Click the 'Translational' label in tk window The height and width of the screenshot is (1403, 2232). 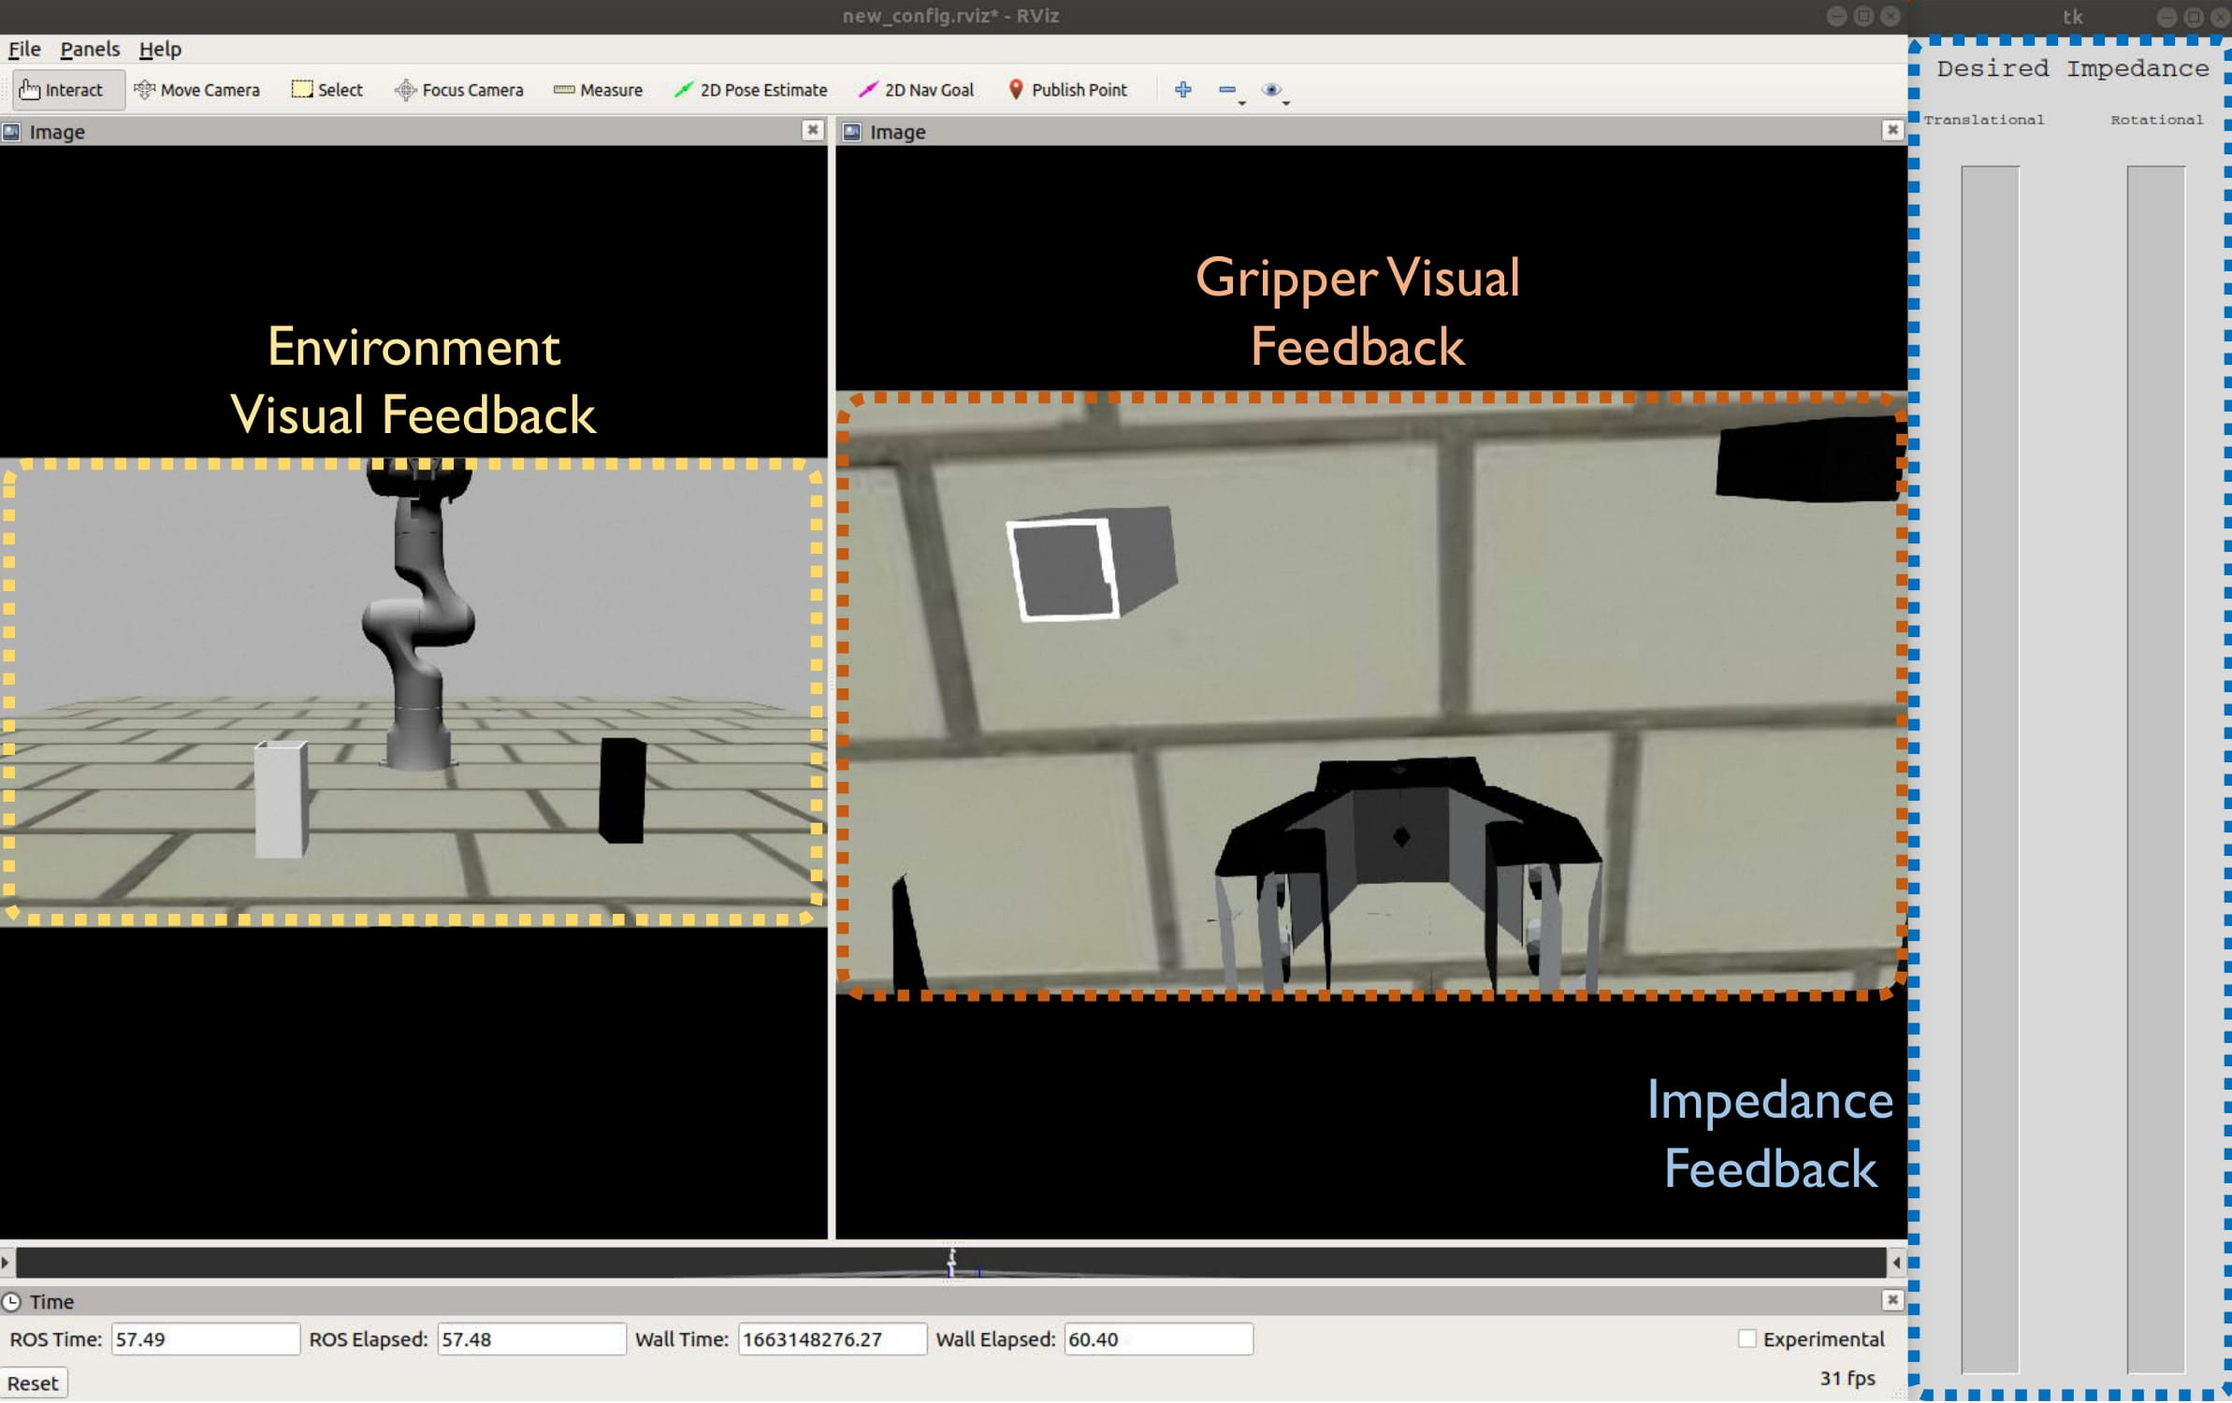(1984, 120)
